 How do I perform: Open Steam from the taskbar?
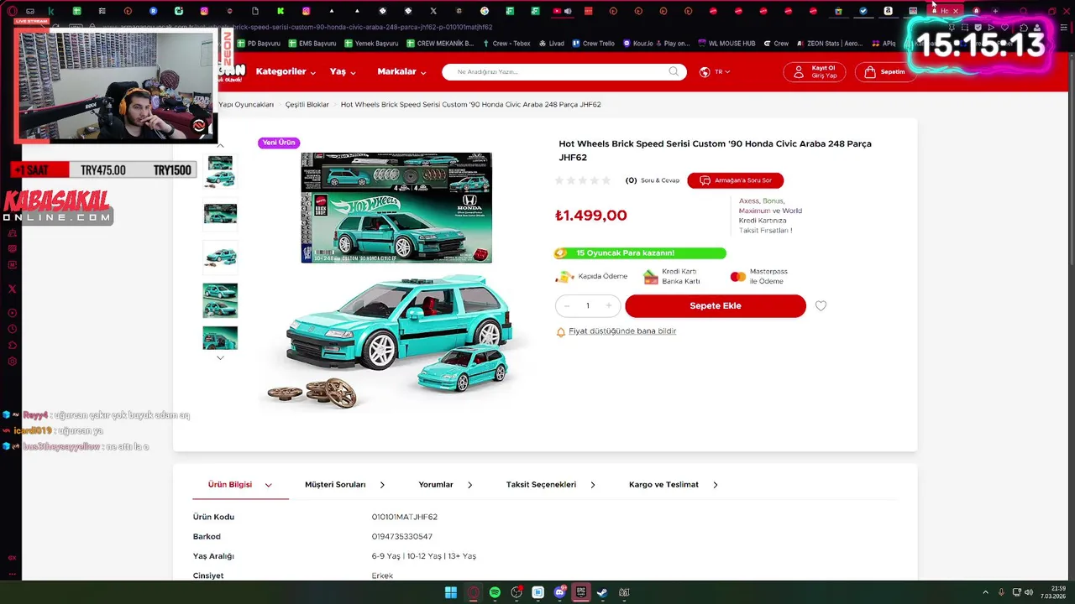coord(602,592)
